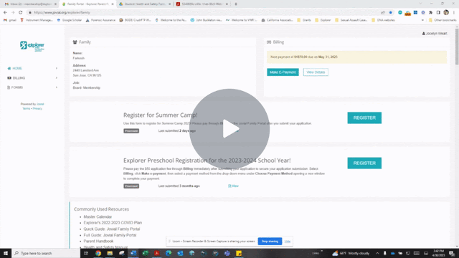Open the notification center icon
Viewport: 459px width, 258px height.
(x=452, y=253)
